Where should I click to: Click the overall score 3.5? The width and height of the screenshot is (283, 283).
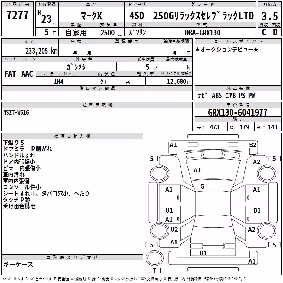click(270, 16)
